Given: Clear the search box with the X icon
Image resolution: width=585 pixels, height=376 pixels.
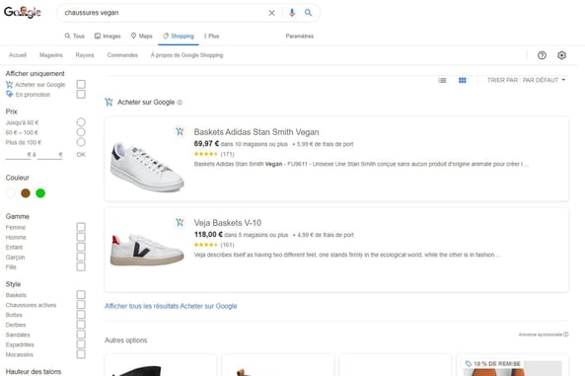Looking at the screenshot, I should pos(271,13).
